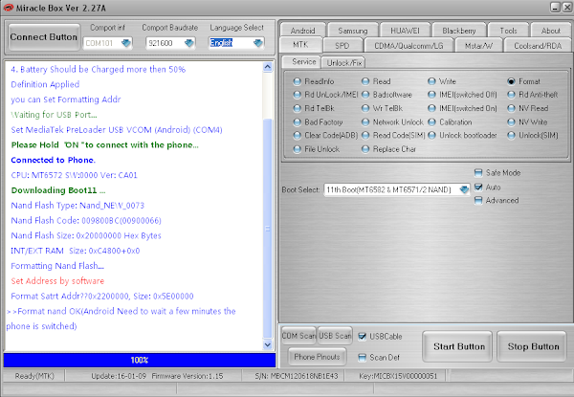This screenshot has width=574, height=397.
Task: Click the log panel scrollbar thumb
Action: 268,229
